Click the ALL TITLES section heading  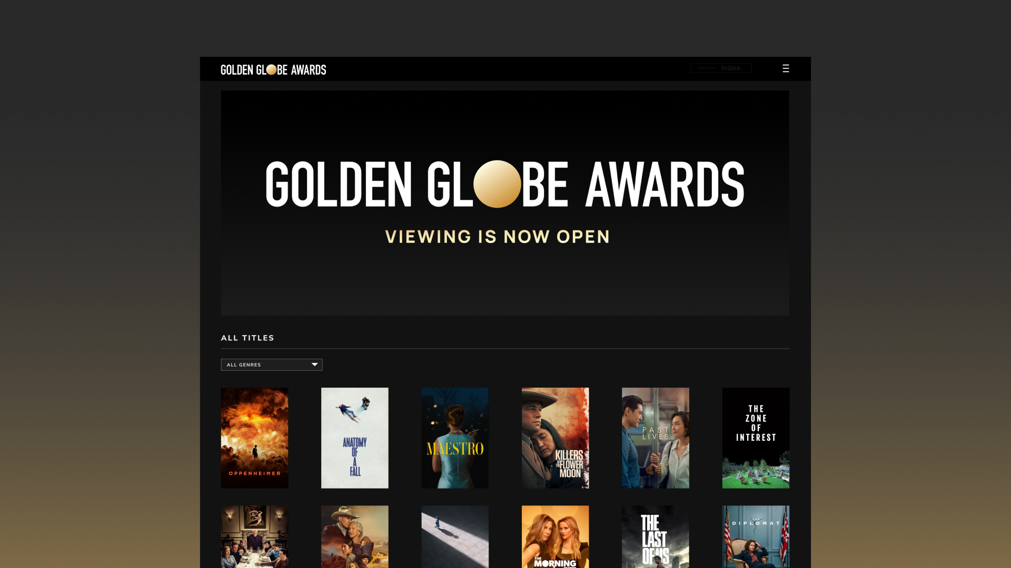(247, 338)
